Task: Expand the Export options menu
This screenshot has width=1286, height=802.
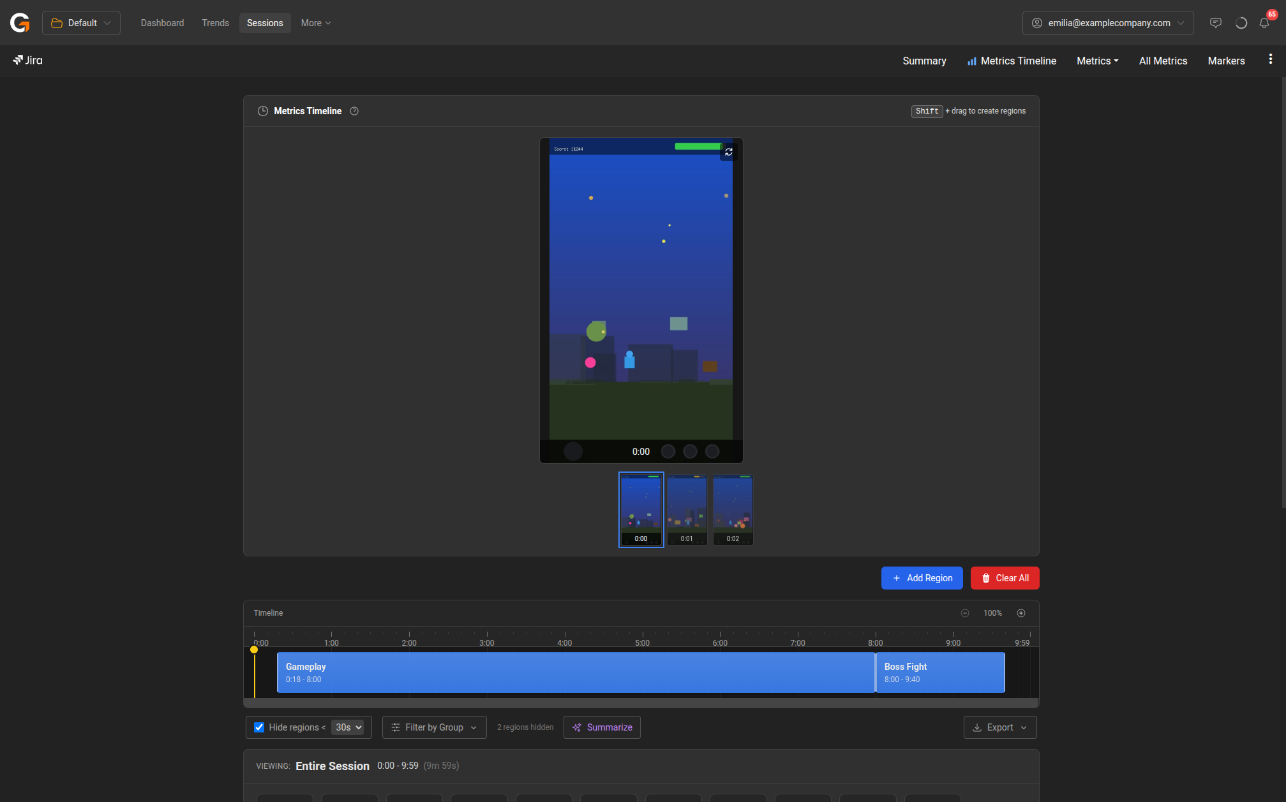Action: [999, 727]
